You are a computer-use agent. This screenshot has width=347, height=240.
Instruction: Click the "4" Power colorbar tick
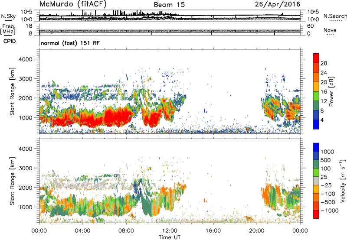point(322,120)
